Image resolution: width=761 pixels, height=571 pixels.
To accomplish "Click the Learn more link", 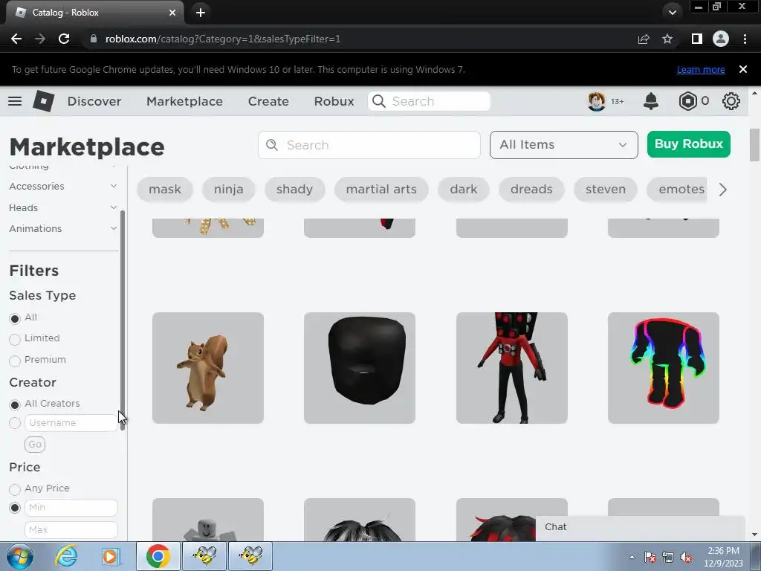I will click(701, 69).
